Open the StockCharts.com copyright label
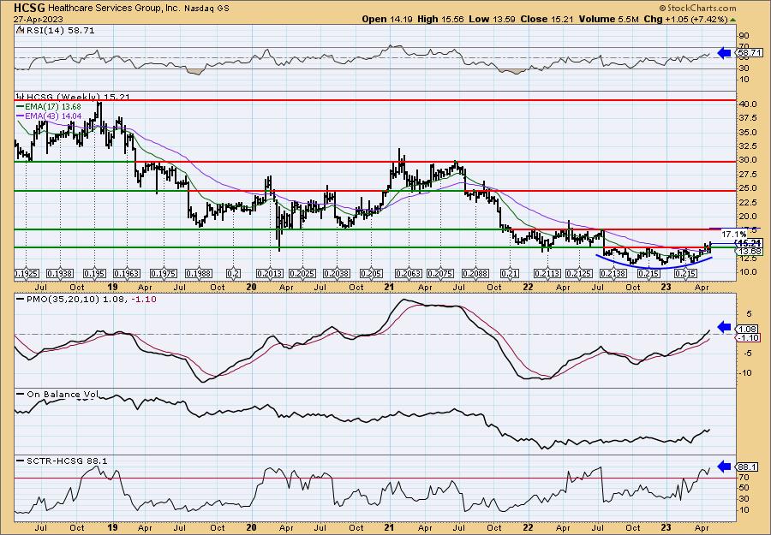771x535 pixels. pyautogui.click(x=697, y=8)
